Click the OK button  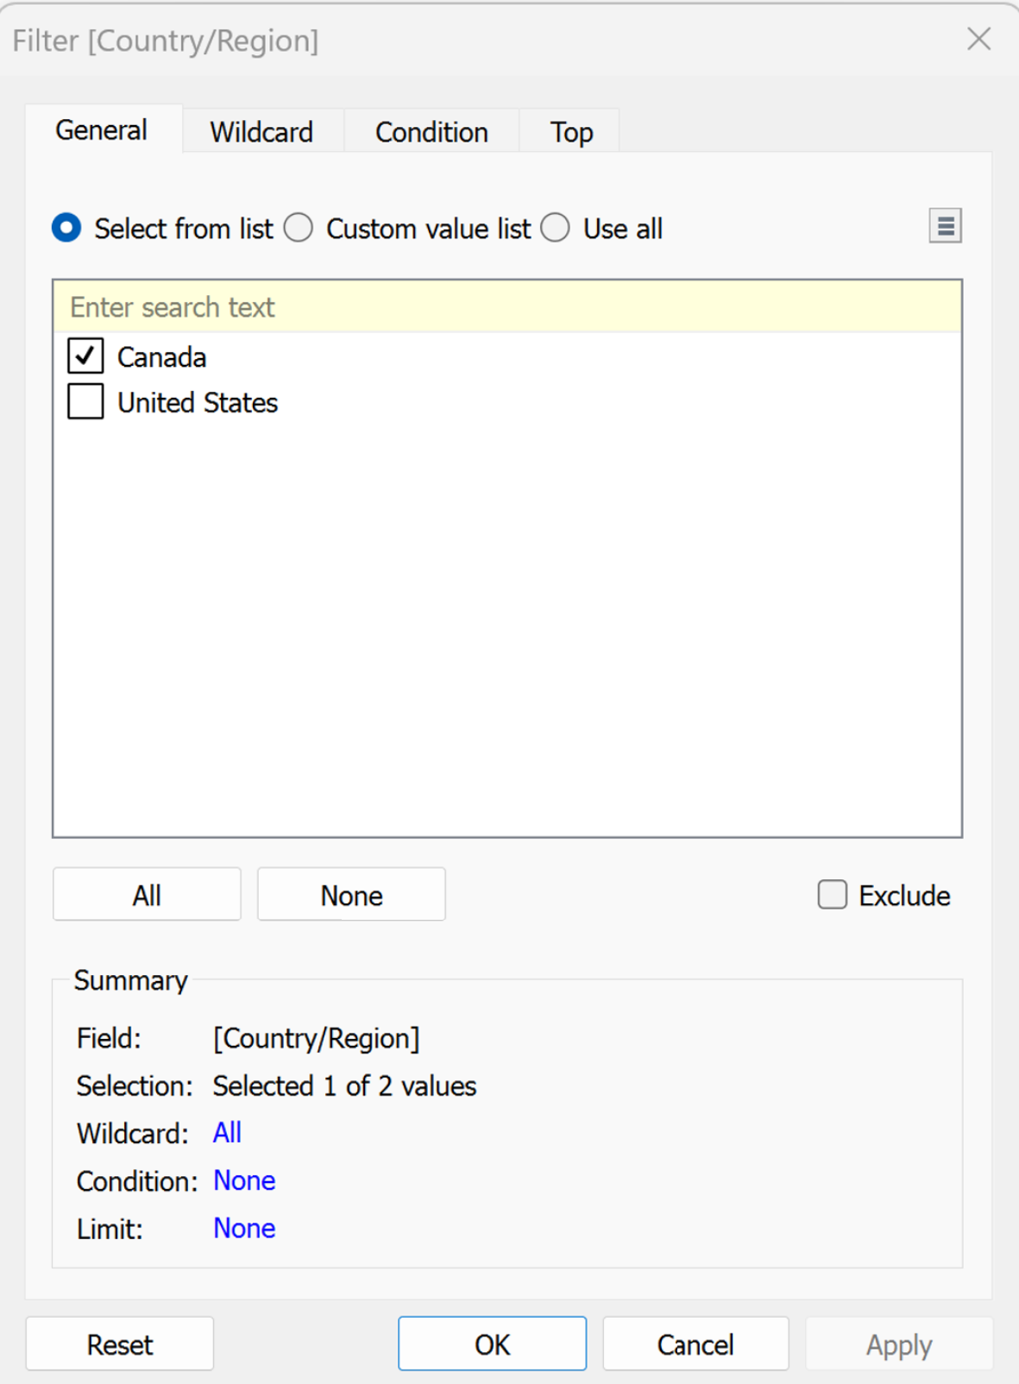tap(492, 1343)
